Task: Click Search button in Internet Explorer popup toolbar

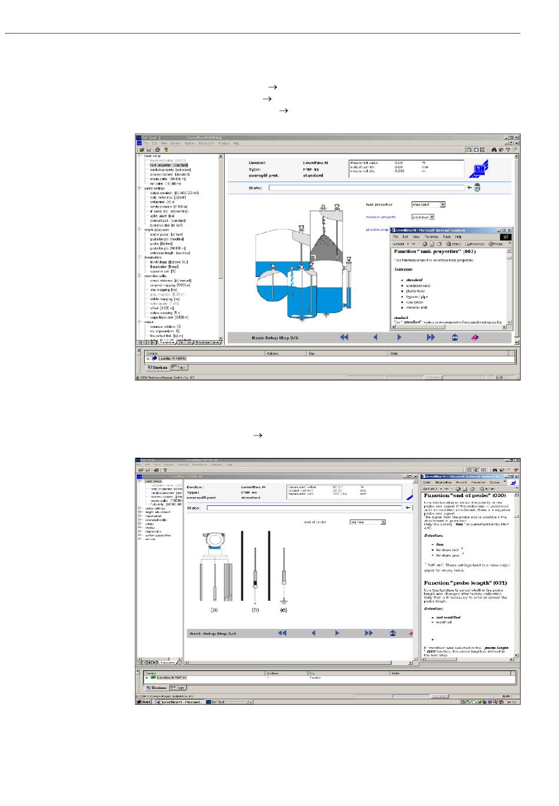Action: coord(453,244)
